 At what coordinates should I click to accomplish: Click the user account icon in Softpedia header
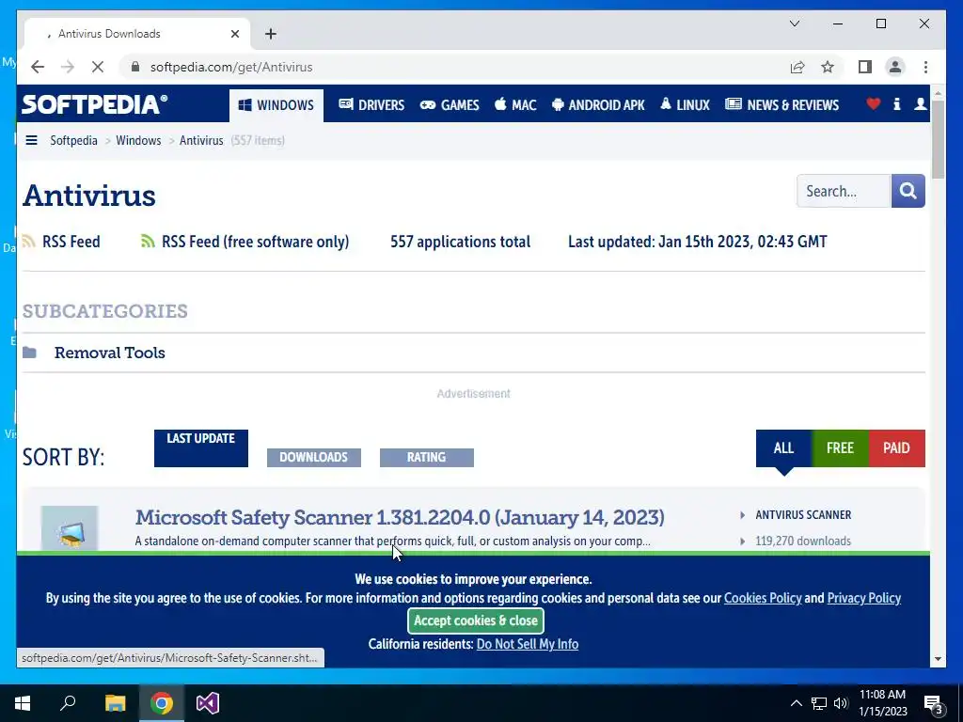pos(920,103)
